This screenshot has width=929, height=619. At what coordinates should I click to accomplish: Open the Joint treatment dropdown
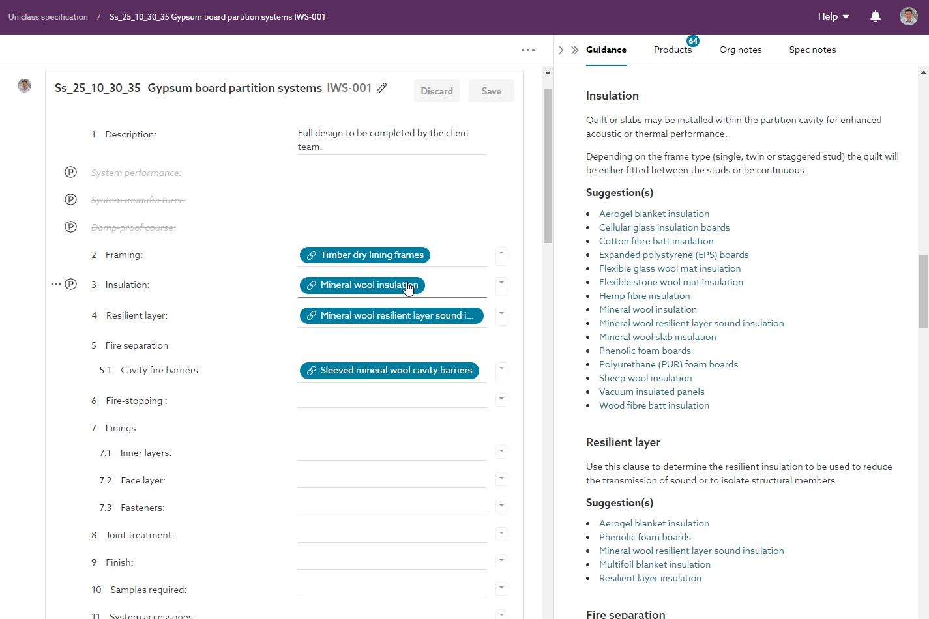(501, 534)
